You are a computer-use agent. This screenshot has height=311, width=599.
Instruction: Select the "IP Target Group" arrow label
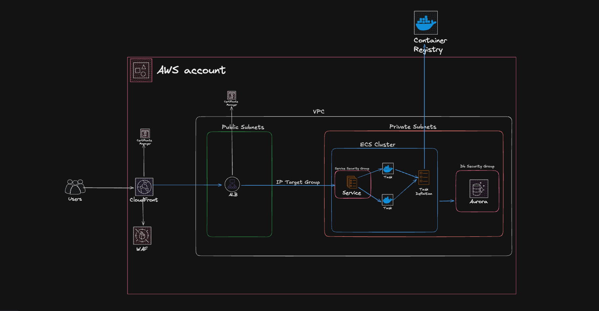pos(298,182)
